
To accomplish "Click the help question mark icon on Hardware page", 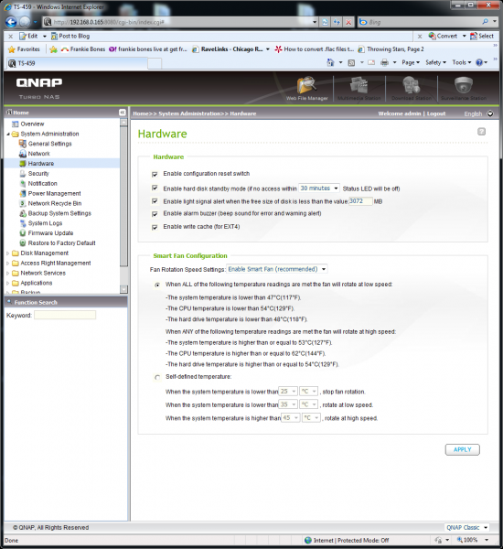I will pyautogui.click(x=481, y=132).
